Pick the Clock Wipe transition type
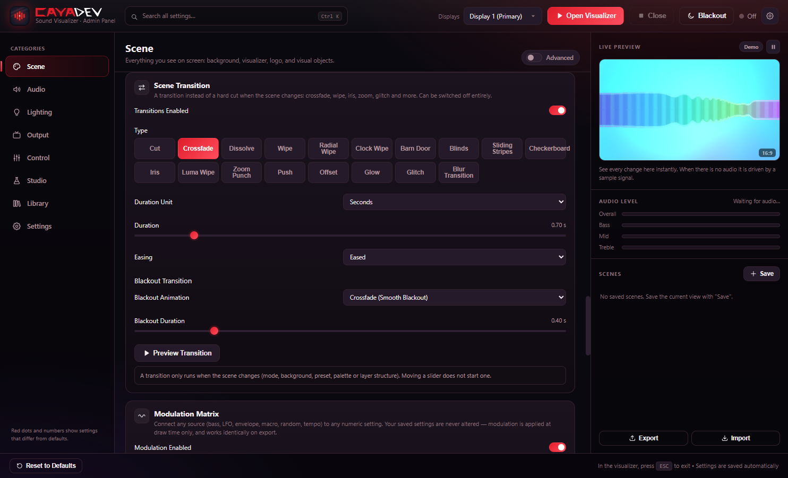 point(372,149)
